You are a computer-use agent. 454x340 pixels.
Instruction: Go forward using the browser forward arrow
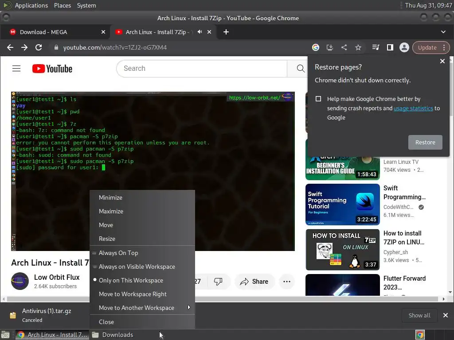(24, 47)
